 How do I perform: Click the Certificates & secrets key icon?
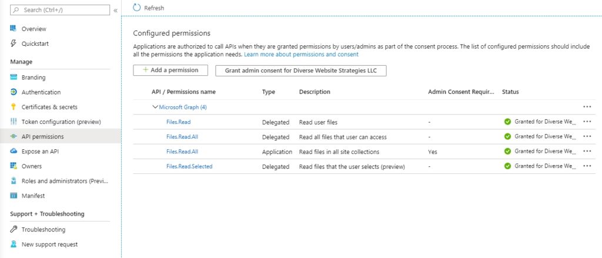coord(14,107)
